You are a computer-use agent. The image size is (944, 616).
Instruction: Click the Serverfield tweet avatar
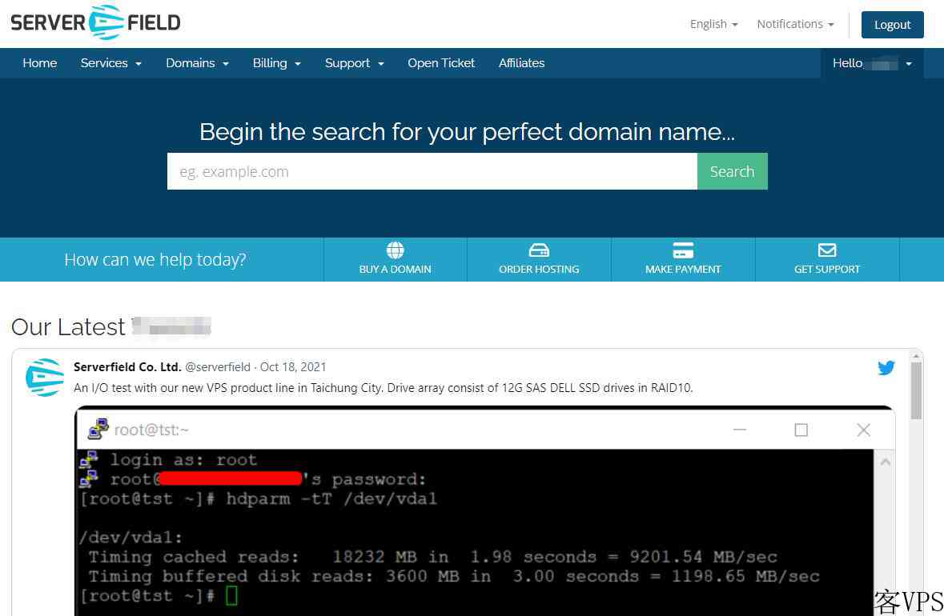pos(45,377)
